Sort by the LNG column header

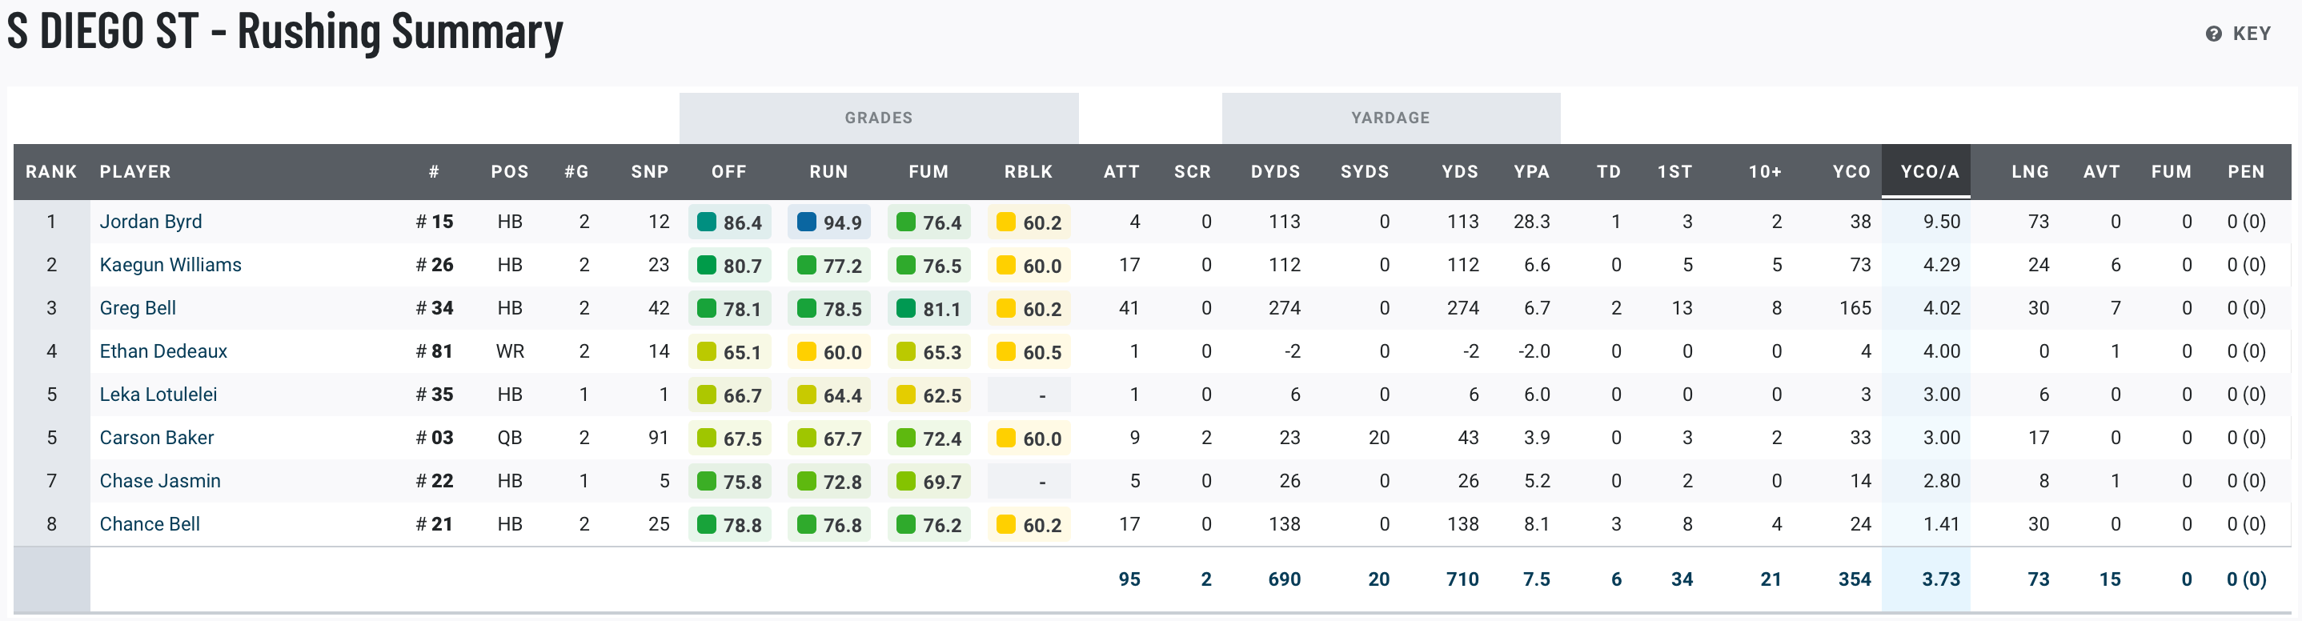pos(2029,171)
